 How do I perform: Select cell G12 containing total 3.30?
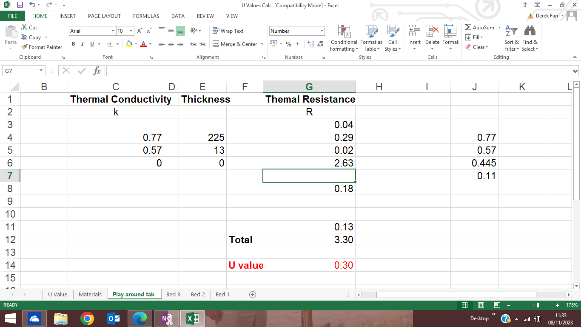(309, 240)
